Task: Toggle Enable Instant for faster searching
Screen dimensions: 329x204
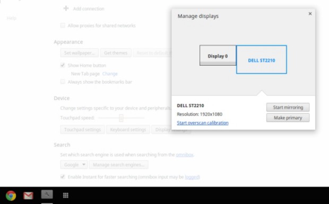Action: 63,176
